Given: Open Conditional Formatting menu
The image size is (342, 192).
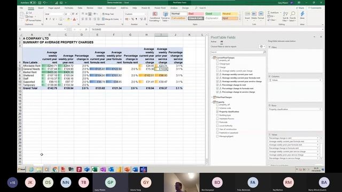Looking at the screenshot, I should click(154, 17).
